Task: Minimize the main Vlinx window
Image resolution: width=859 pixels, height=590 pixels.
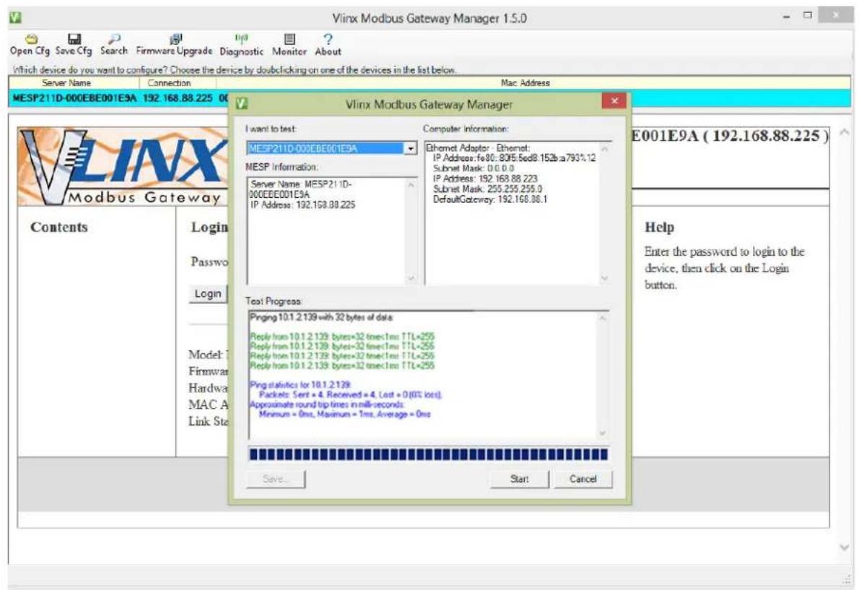Action: tap(788, 17)
